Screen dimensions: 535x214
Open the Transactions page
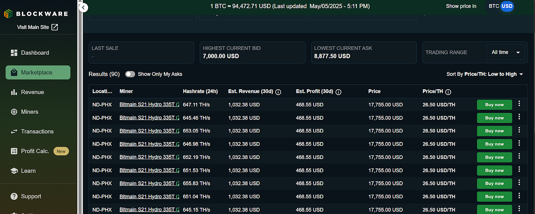coord(38,131)
